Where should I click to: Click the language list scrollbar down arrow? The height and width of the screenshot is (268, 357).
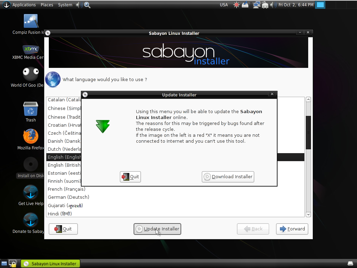coord(308,214)
